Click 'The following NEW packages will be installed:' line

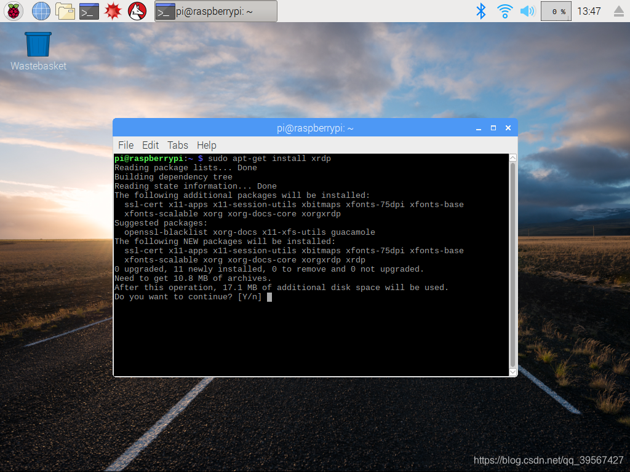pyautogui.click(x=225, y=242)
